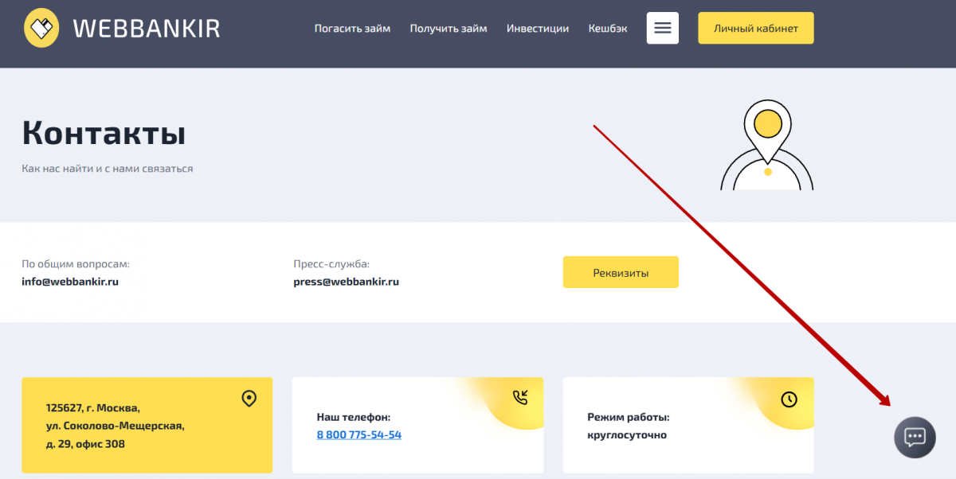Open the chat bubble widget
This screenshot has height=479, width=956.
(x=915, y=437)
